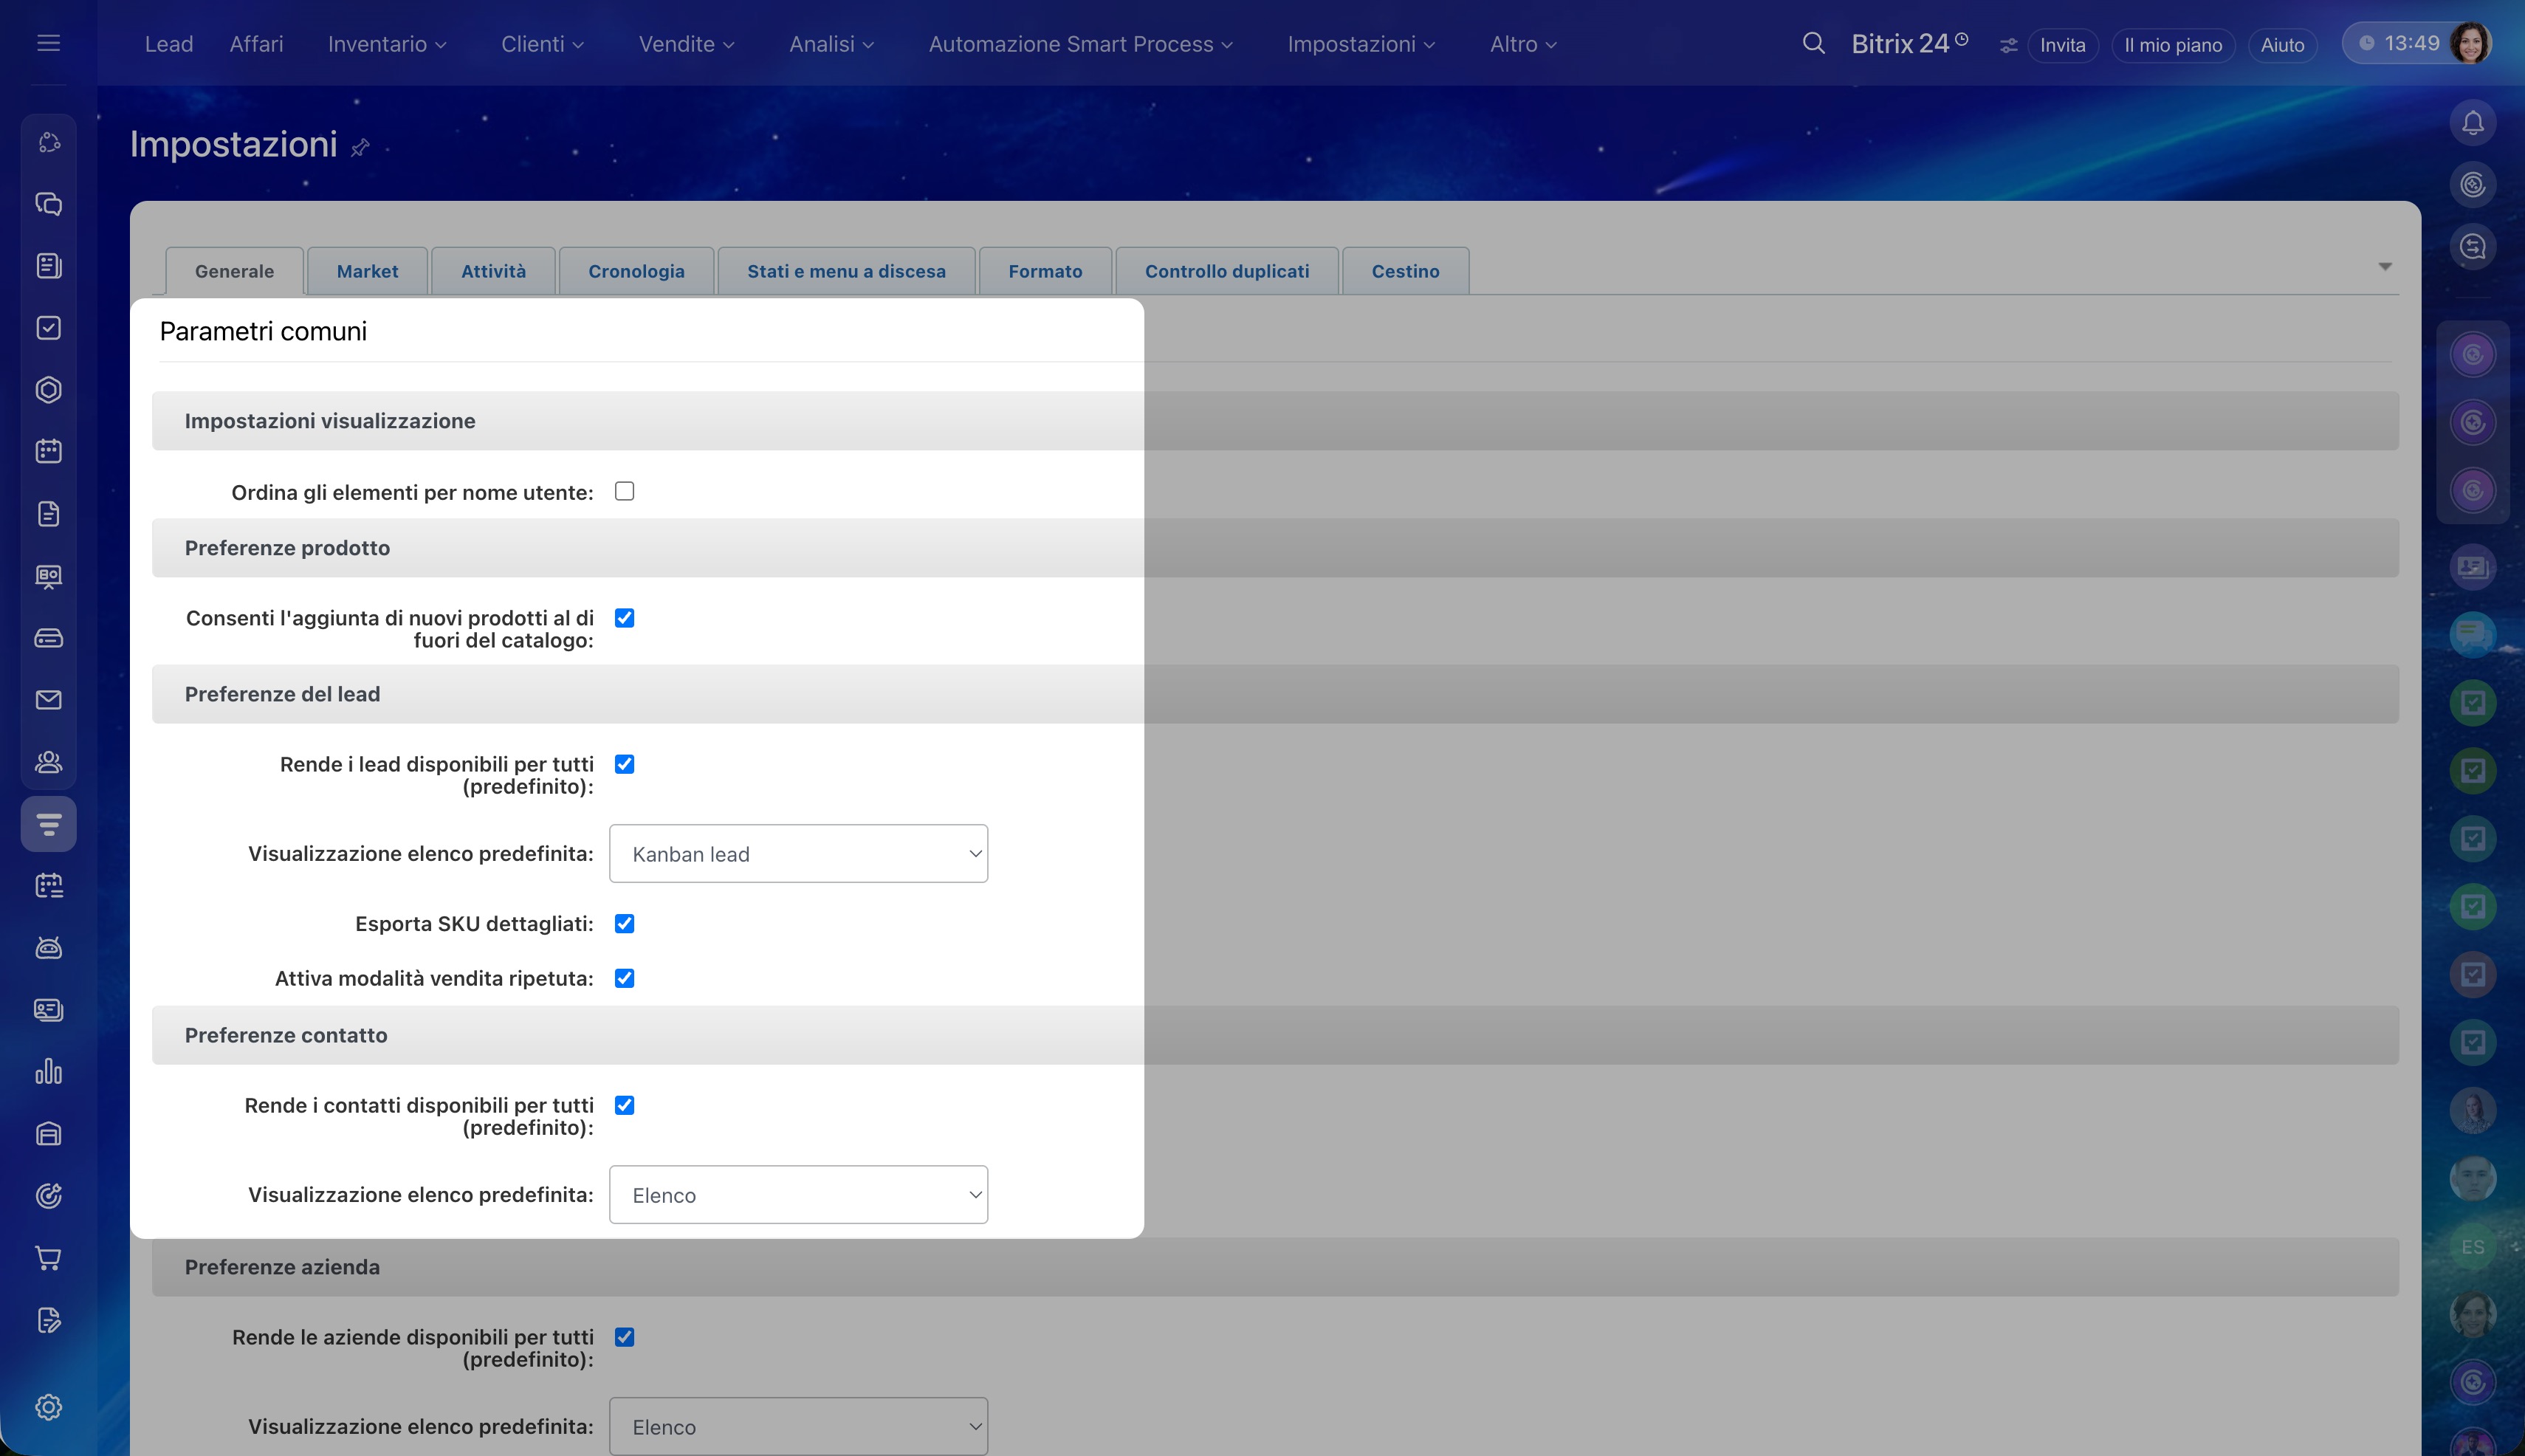This screenshot has height=1456, width=2525.
Task: Uncheck Esporta SKU dettagliati checkbox
Action: 624,923
